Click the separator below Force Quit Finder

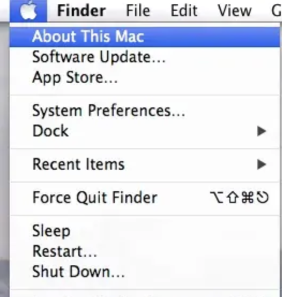pos(145,215)
